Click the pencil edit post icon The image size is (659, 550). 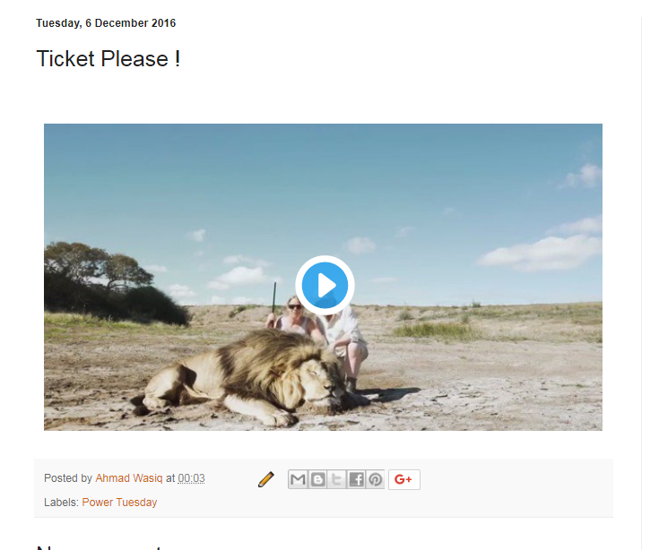[x=266, y=479]
